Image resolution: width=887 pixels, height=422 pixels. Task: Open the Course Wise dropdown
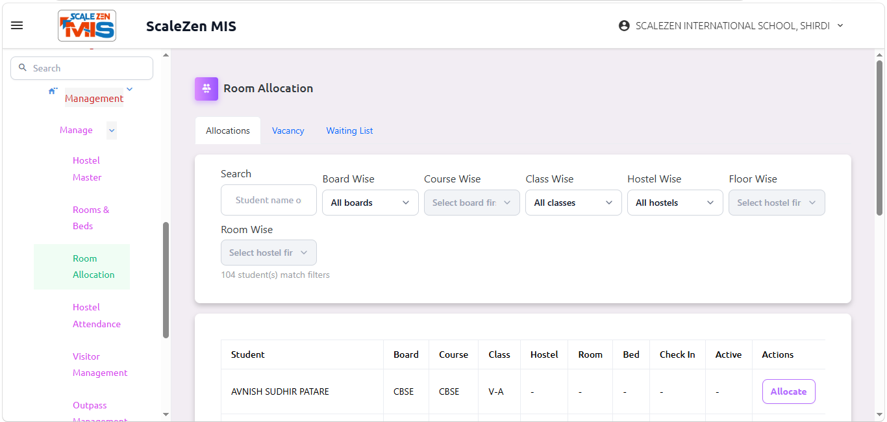point(472,203)
